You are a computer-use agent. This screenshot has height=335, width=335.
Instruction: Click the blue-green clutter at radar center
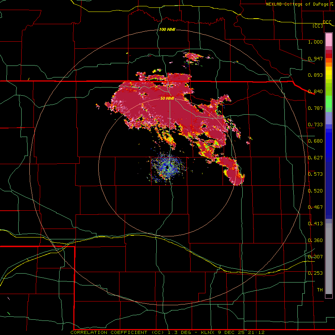pyautogui.click(x=168, y=167)
